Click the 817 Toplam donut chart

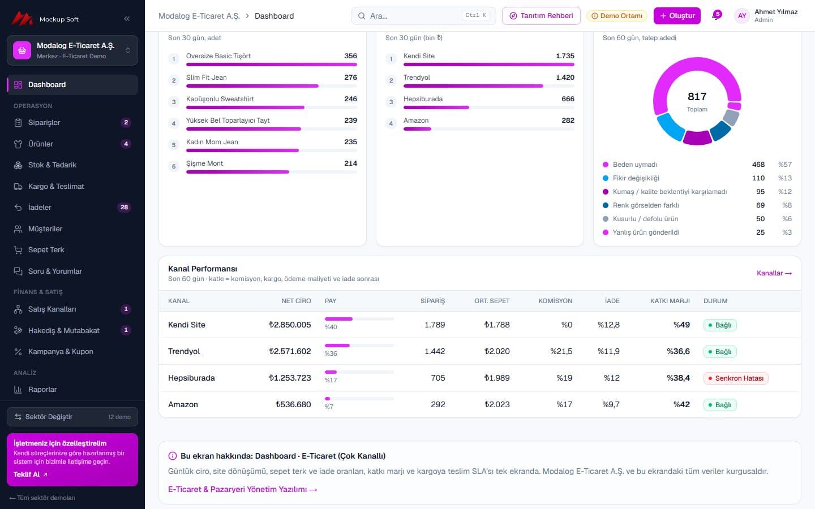(697, 101)
